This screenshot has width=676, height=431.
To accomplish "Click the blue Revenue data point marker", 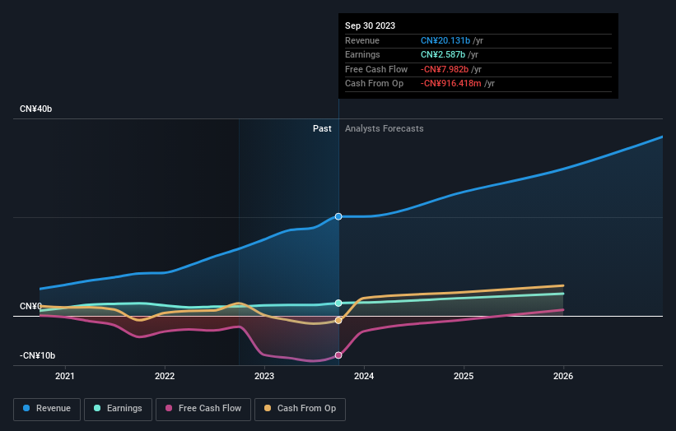I will click(x=338, y=216).
